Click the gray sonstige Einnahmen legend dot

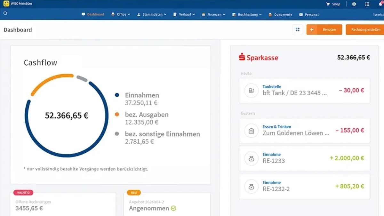tap(117, 134)
